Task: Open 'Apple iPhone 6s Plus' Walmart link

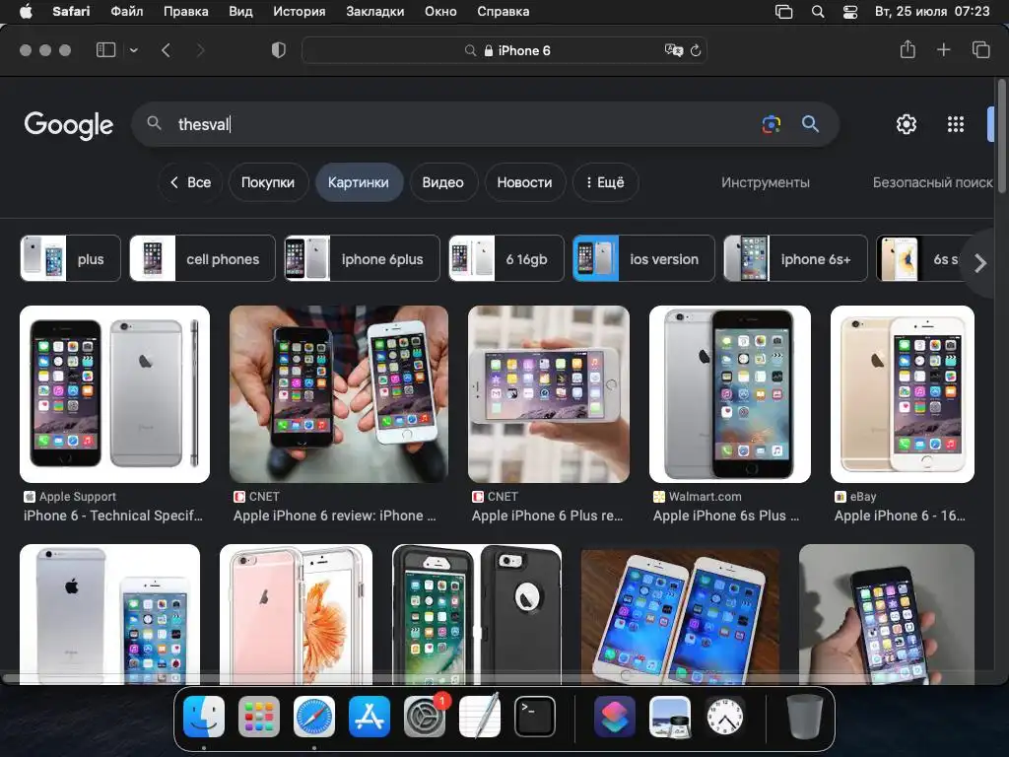Action: 726,516
